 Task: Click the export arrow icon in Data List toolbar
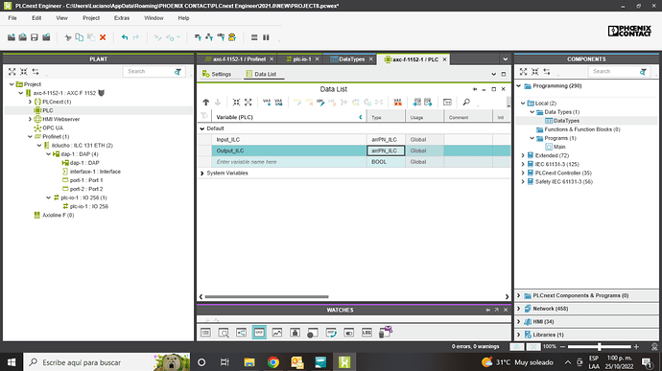point(428,103)
